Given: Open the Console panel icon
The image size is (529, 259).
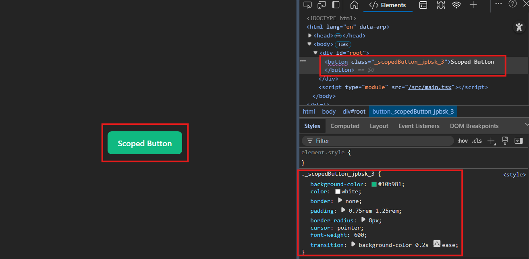Looking at the screenshot, I should (x=423, y=5).
